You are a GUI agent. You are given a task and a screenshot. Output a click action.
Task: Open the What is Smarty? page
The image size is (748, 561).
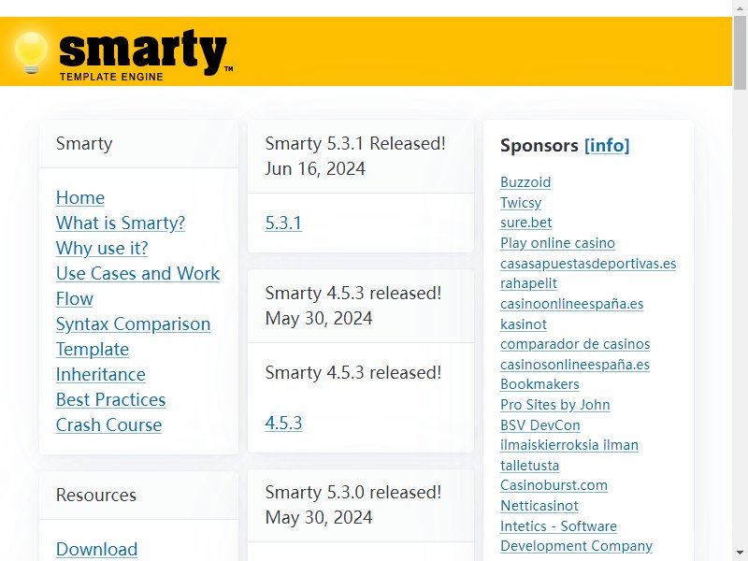(x=121, y=223)
